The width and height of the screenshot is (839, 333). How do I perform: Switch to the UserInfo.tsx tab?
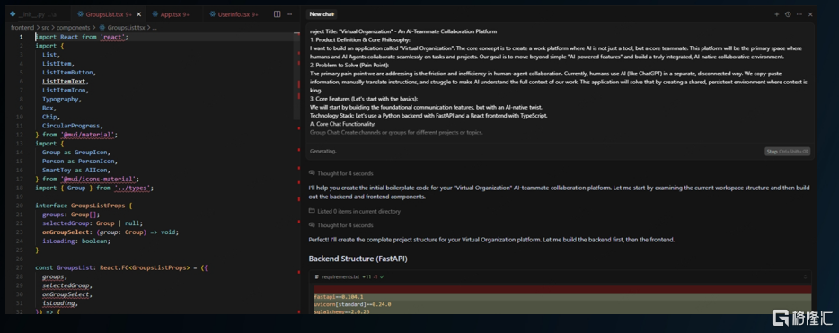(x=234, y=14)
